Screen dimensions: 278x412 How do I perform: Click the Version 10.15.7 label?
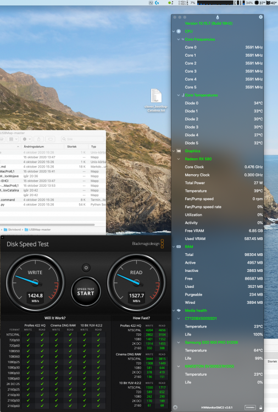(209, 24)
